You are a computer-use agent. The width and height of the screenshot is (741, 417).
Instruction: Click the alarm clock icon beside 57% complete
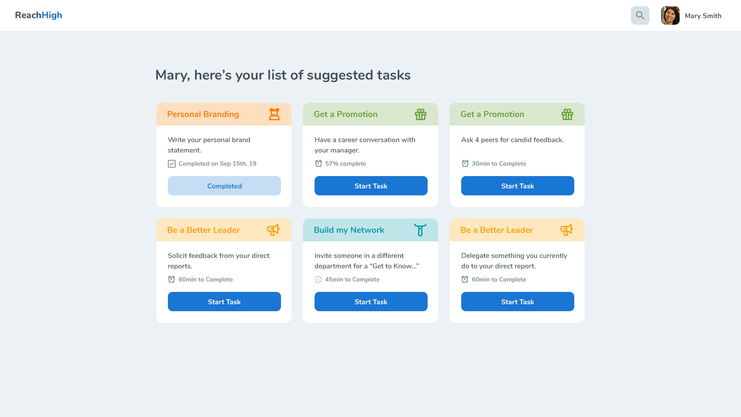tap(318, 164)
